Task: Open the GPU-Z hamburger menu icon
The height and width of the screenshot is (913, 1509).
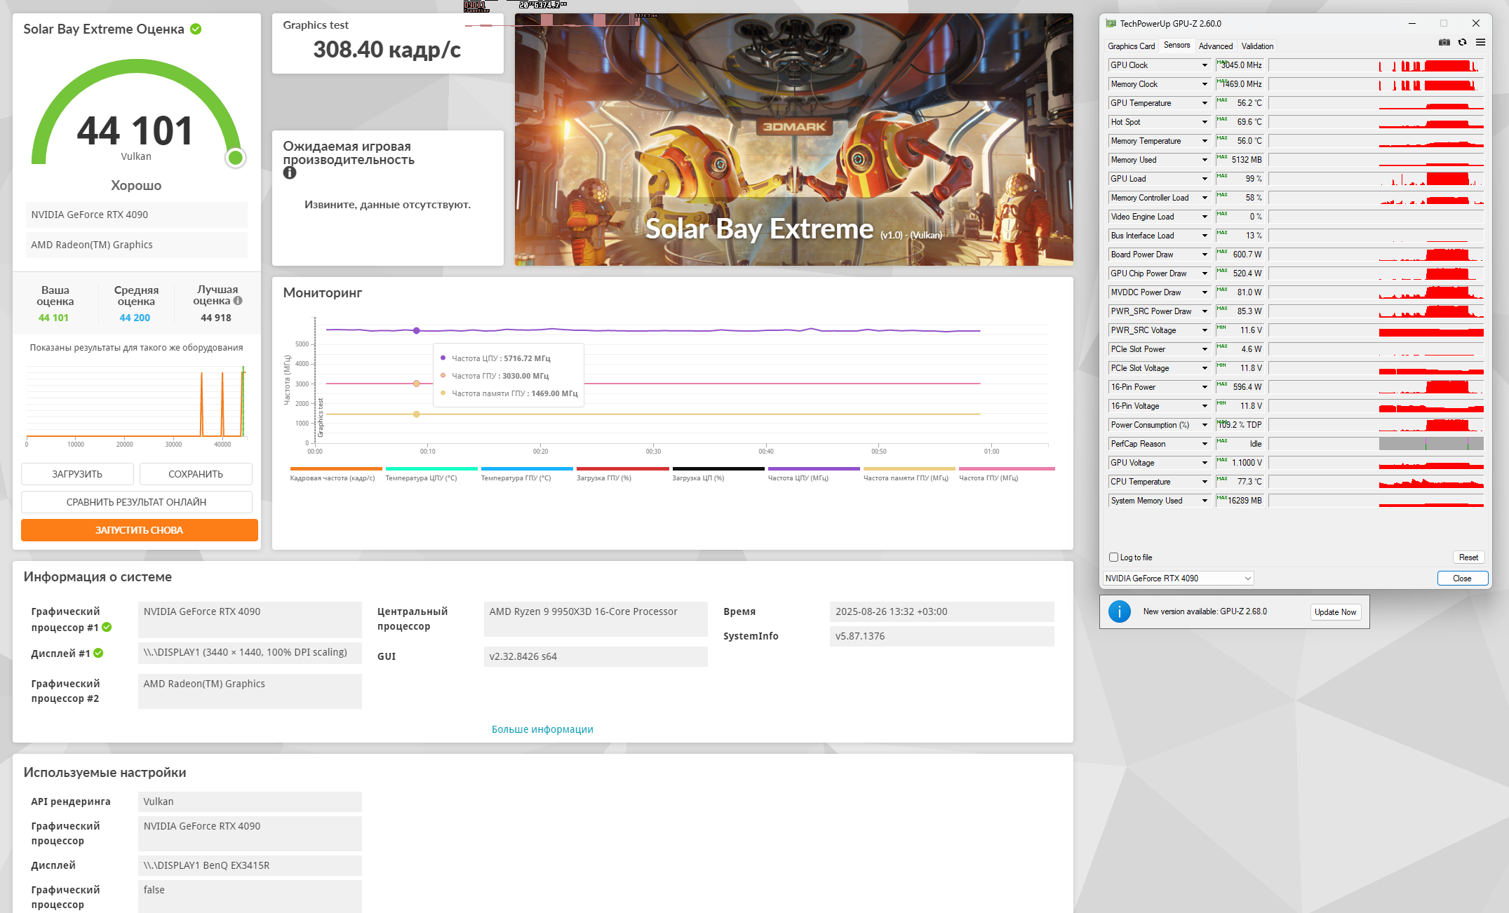Action: tap(1480, 43)
